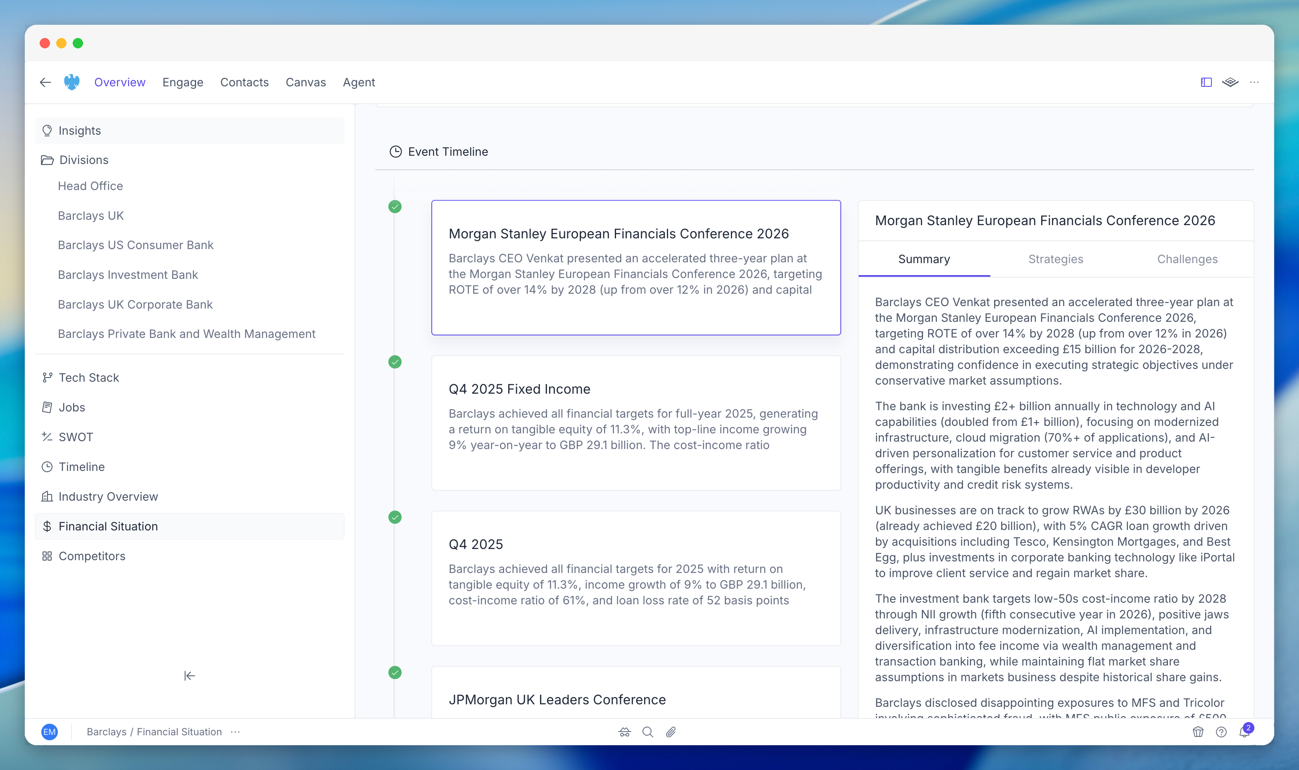This screenshot has height=770, width=1299.
Task: Open the Canvas tab
Action: [306, 82]
